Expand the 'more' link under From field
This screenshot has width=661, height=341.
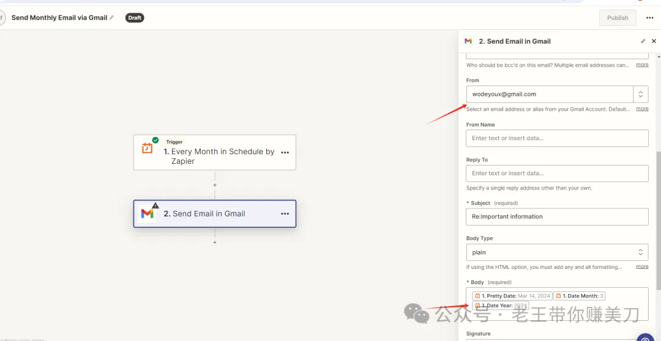point(642,109)
